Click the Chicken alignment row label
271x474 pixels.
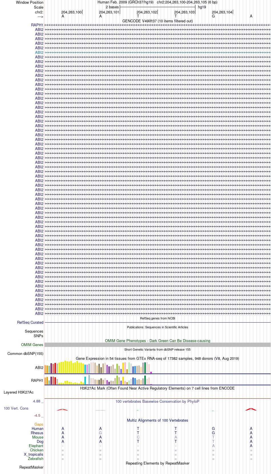coord(37,450)
